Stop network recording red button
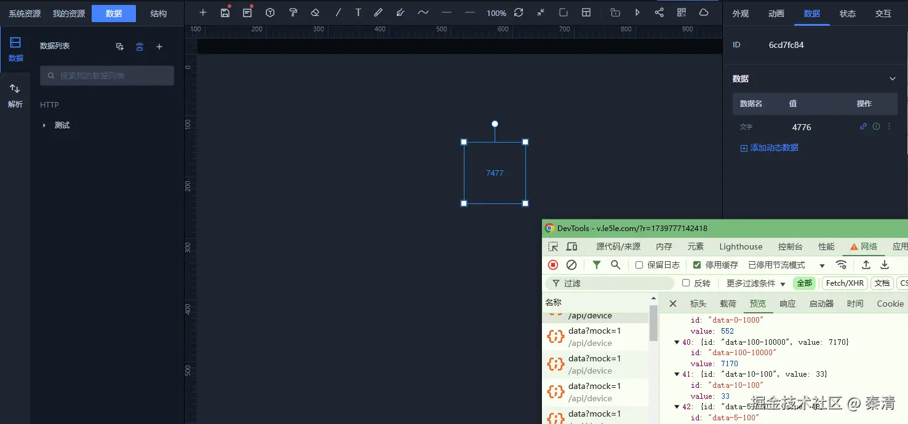Screen dimensions: 908x424 tap(553, 265)
